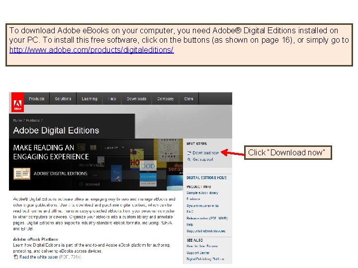The height and width of the screenshot is (268, 358).
Task: Click the PDF icon beside white paper
Action: pyautogui.click(x=16, y=257)
